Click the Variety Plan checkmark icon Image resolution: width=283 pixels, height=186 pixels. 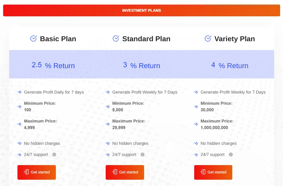click(x=208, y=38)
